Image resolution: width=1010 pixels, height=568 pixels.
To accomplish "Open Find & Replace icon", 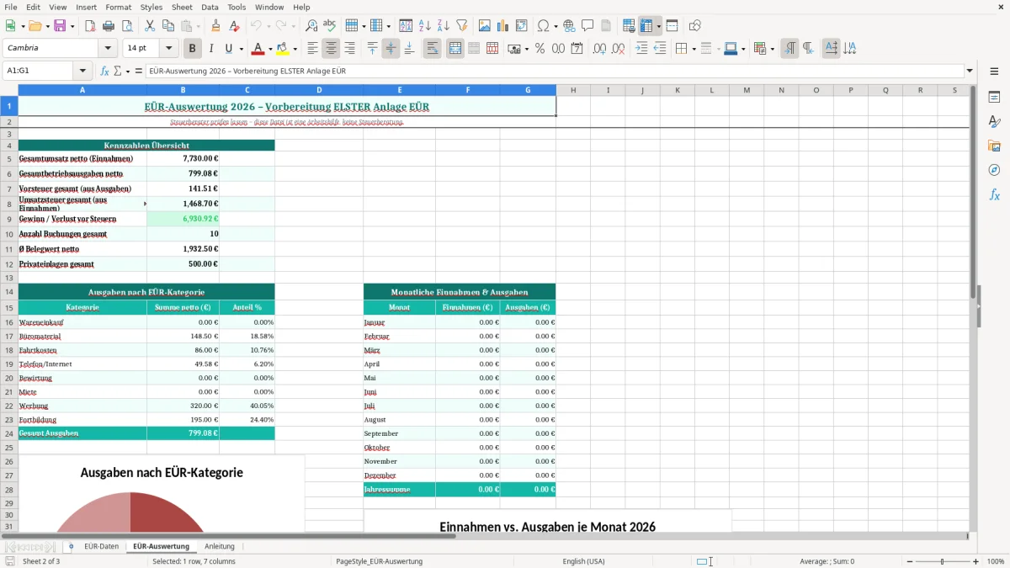I will tap(311, 26).
